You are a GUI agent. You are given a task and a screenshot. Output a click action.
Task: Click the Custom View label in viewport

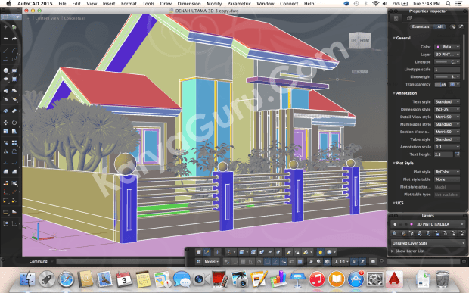pos(47,18)
